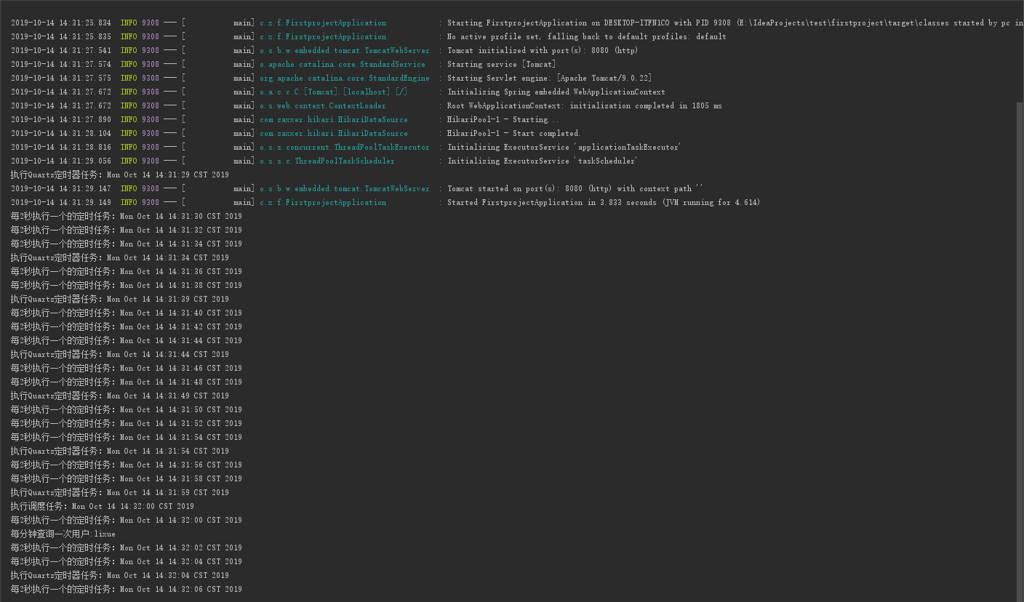Screen dimensions: 1024x602
Task: Click the 'HikariPool-1 - Starting...' message
Action: [503, 120]
